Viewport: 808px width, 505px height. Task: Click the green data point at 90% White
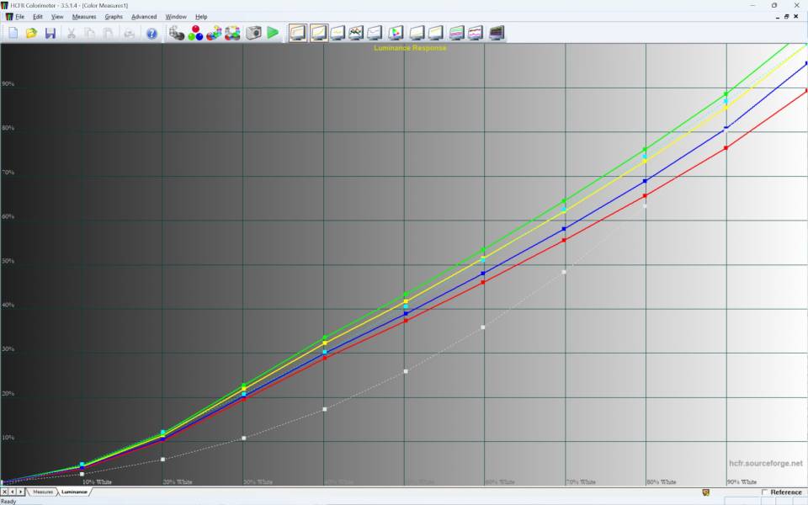pos(726,93)
